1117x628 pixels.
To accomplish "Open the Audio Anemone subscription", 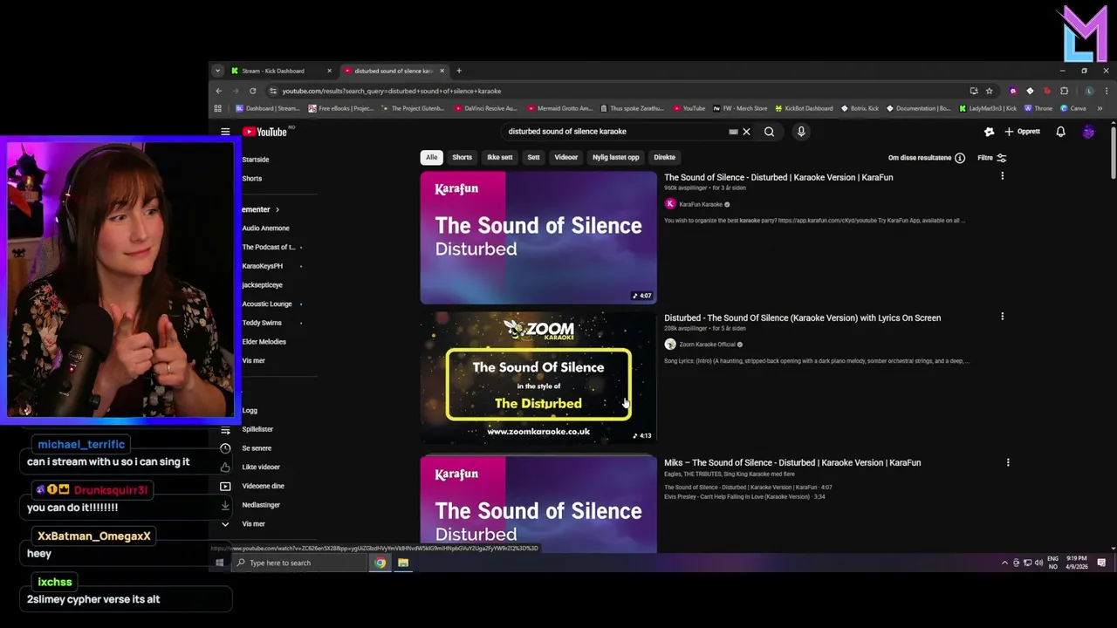I will pos(265,228).
